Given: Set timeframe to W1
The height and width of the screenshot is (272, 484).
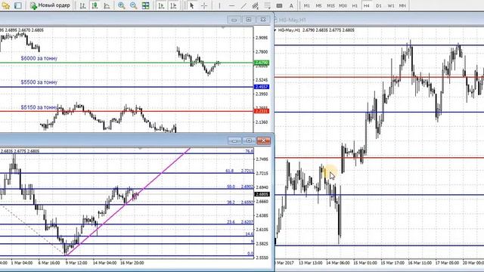Looking at the screenshot, I should coord(391,5).
